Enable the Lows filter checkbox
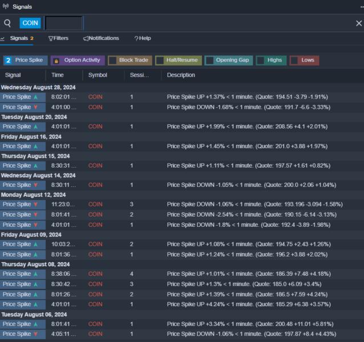Screen dimensions: 364x342 294,60
